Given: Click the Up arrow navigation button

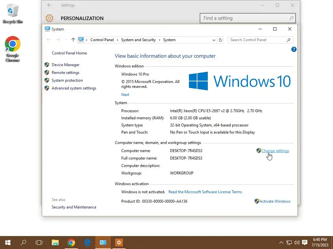Looking at the screenshot, I should [73, 40].
